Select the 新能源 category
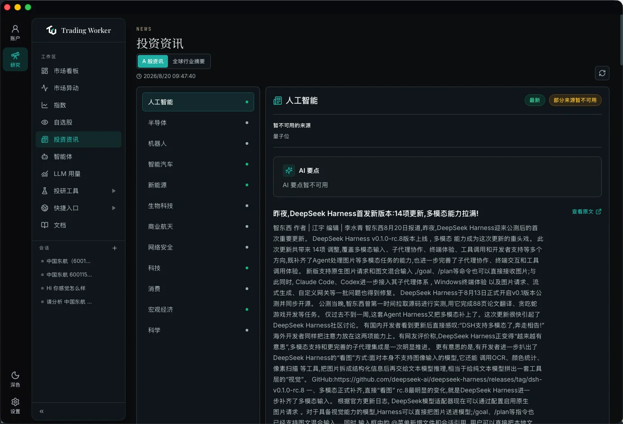623x424 pixels. (x=198, y=185)
